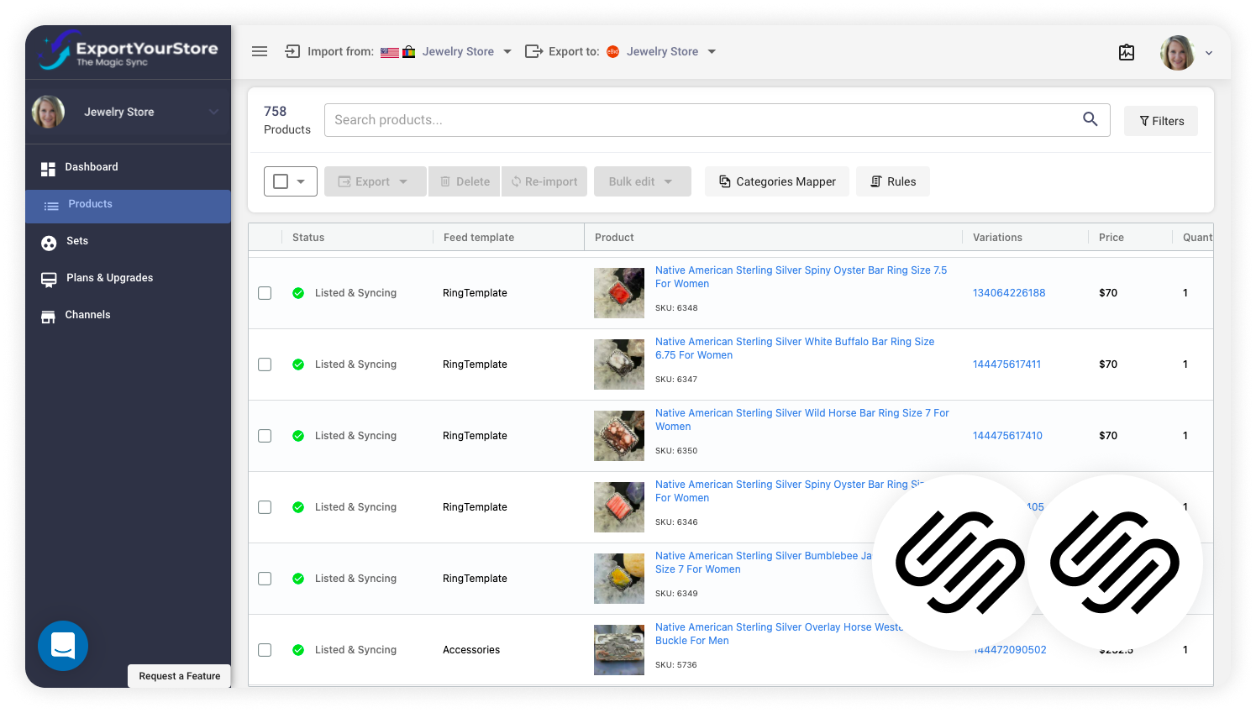Click the user avatar in top bar
1256x713 pixels.
coord(1177,52)
